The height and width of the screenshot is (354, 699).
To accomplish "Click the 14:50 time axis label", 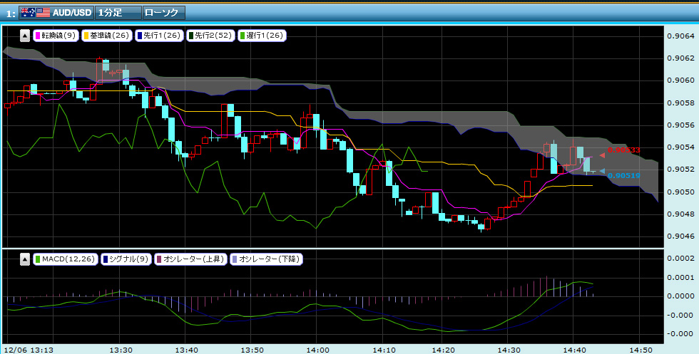I will 641,350.
